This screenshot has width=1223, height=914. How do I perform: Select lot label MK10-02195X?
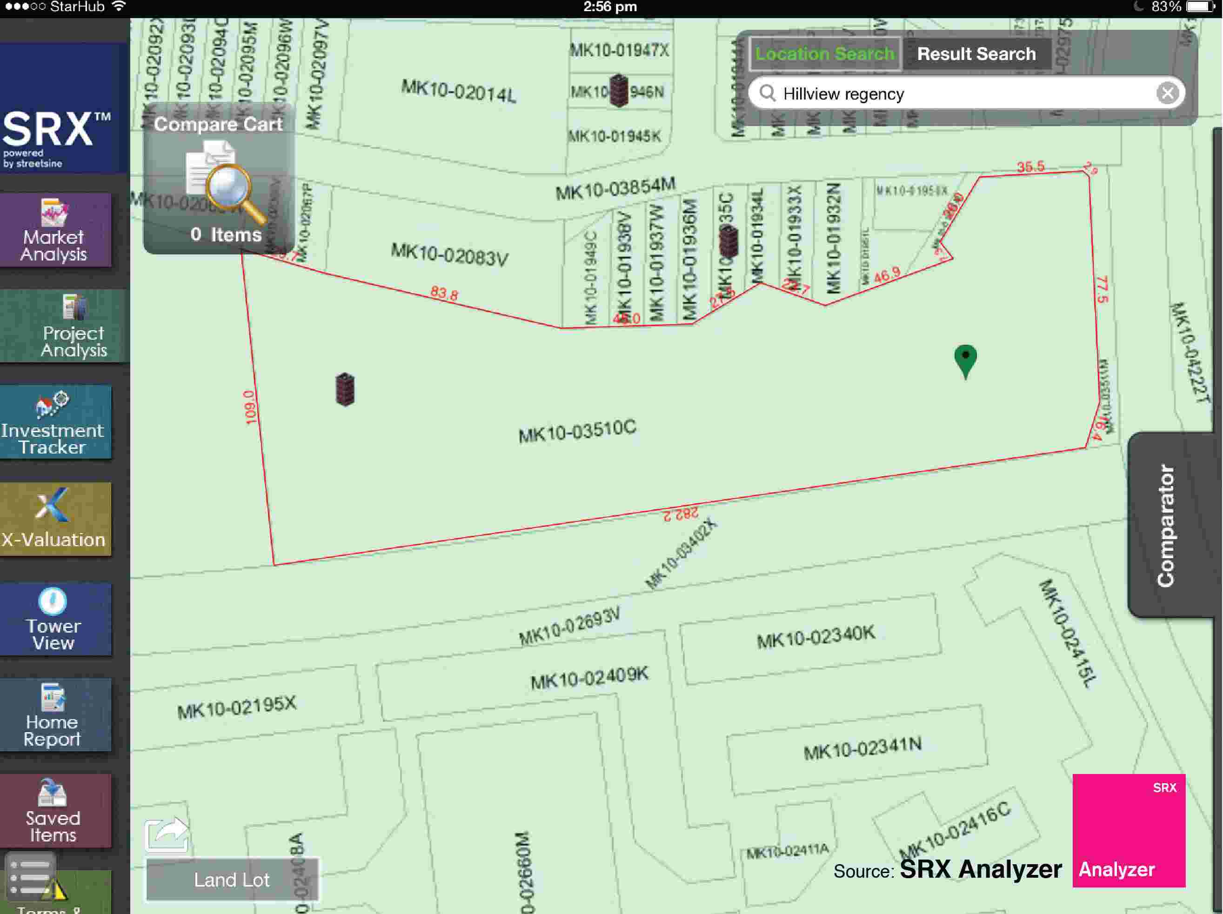237,707
